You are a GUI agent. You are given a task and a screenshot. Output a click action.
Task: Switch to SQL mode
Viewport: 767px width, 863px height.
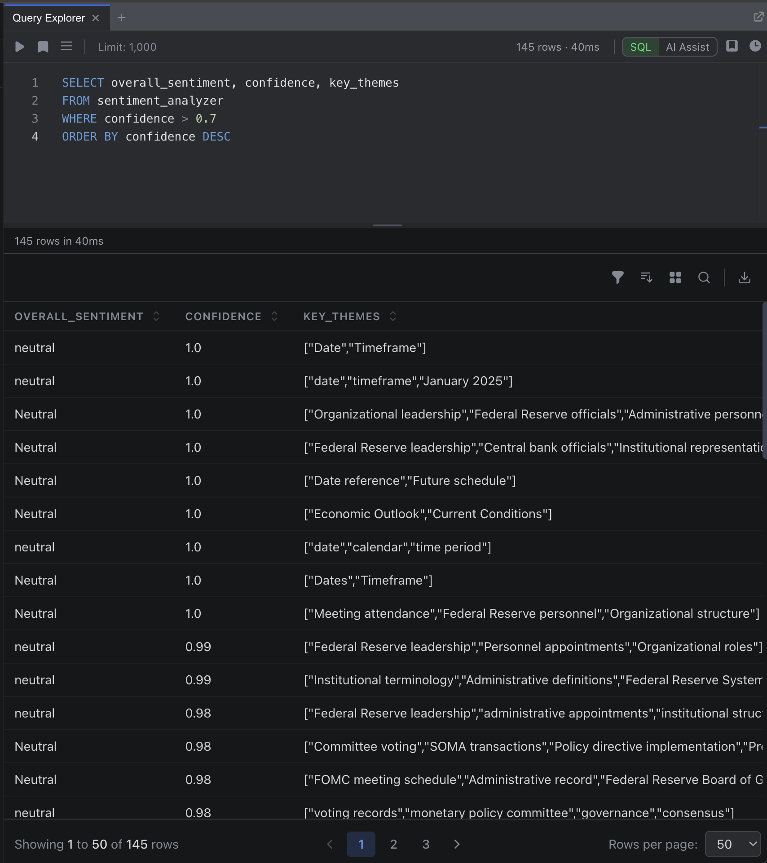[640, 47]
